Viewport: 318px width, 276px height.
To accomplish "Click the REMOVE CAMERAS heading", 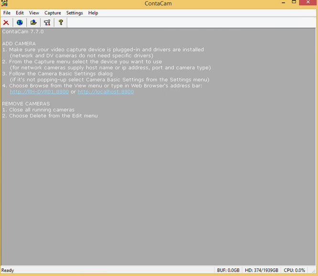I will pyautogui.click(x=26, y=104).
